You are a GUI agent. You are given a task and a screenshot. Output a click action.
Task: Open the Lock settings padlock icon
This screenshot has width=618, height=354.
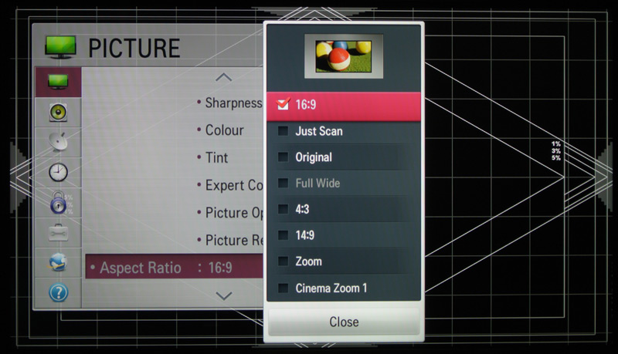click(x=58, y=203)
